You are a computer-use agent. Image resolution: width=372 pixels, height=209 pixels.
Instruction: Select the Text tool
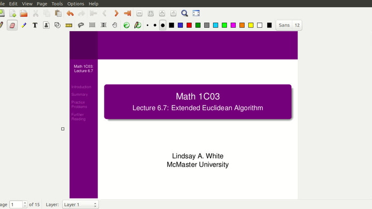coord(35,25)
